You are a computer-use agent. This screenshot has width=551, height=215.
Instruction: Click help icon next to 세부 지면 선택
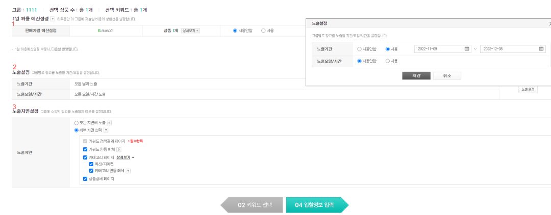click(106, 130)
